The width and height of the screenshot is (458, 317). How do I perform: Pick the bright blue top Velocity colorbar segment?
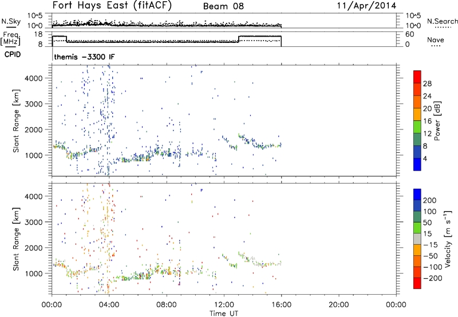(x=417, y=195)
